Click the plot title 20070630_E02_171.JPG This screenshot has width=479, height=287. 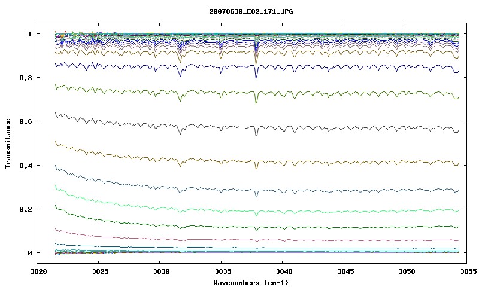[251, 11]
